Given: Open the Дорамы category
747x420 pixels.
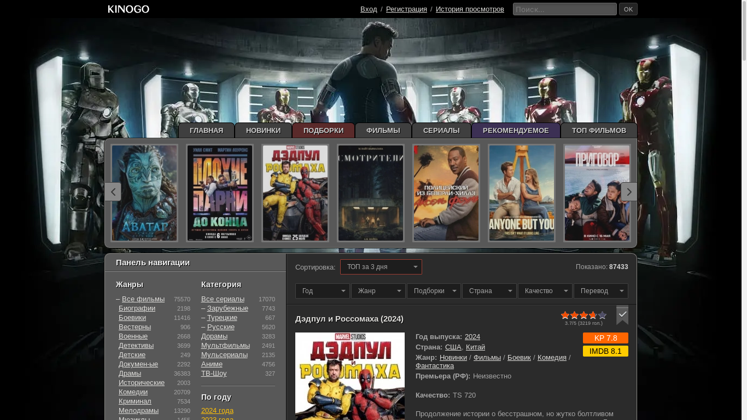Looking at the screenshot, I should pyautogui.click(x=214, y=336).
